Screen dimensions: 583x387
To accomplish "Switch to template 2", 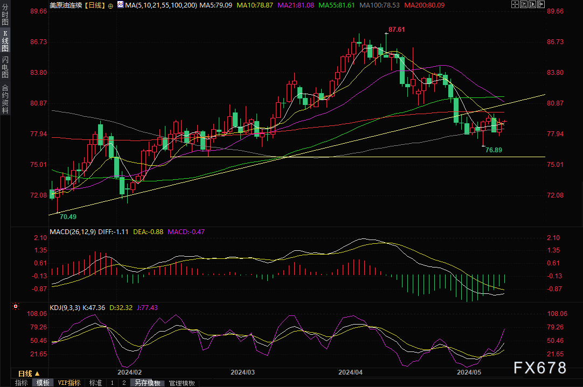I will click(x=123, y=383).
